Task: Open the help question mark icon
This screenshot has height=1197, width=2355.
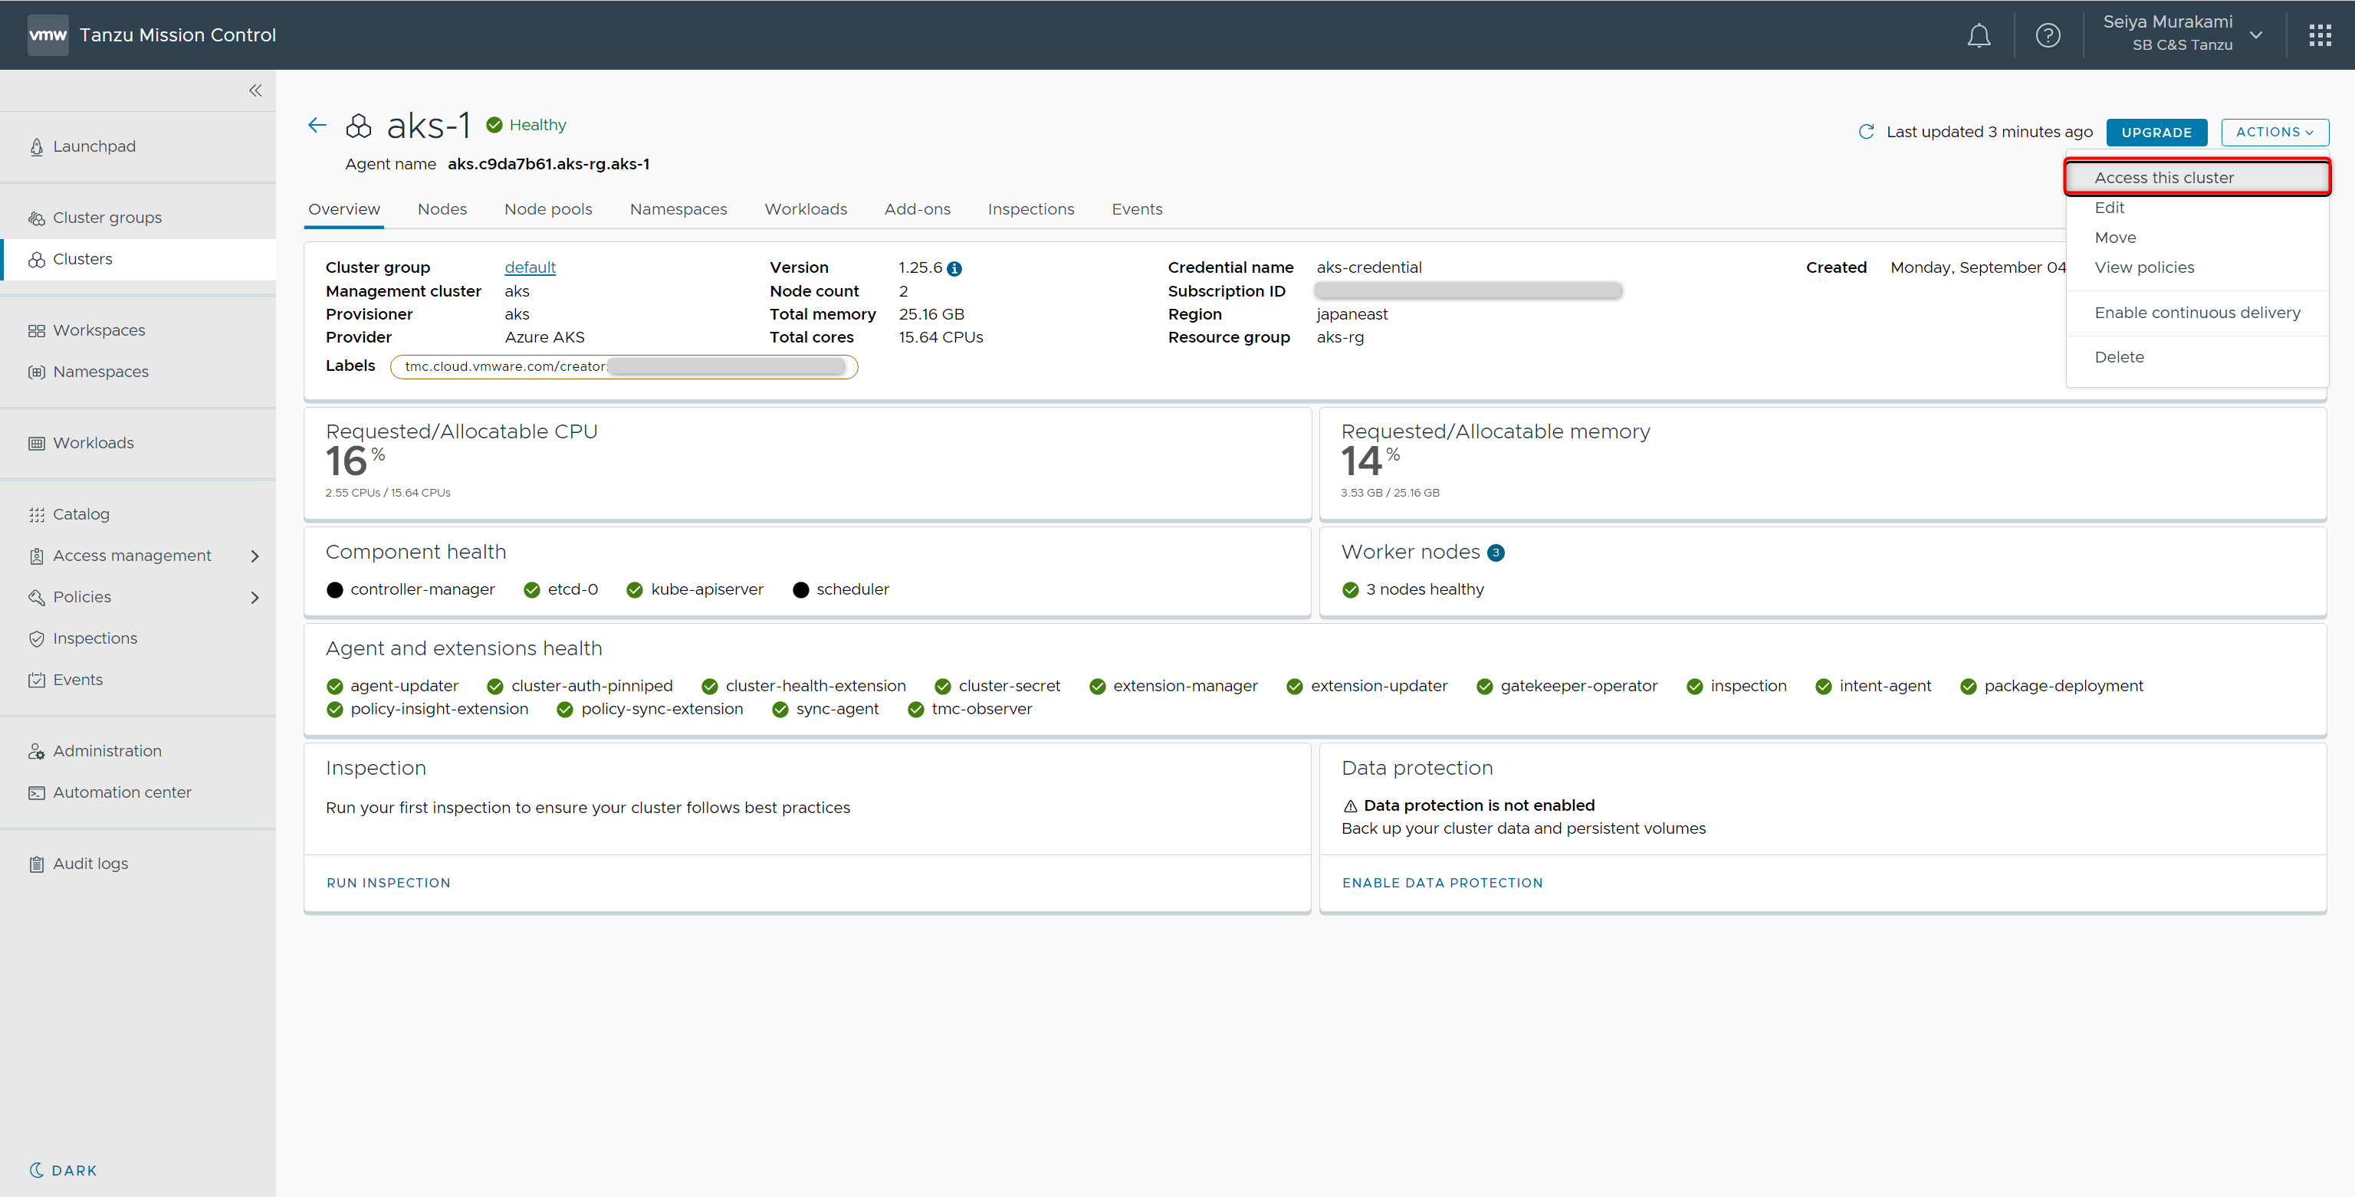Action: click(x=2048, y=36)
